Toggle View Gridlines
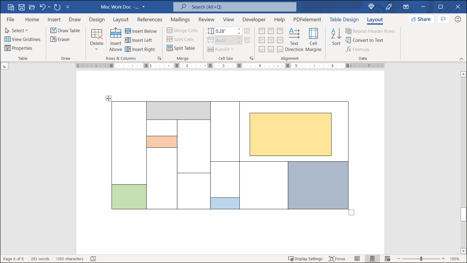The height and width of the screenshot is (263, 467). (23, 39)
